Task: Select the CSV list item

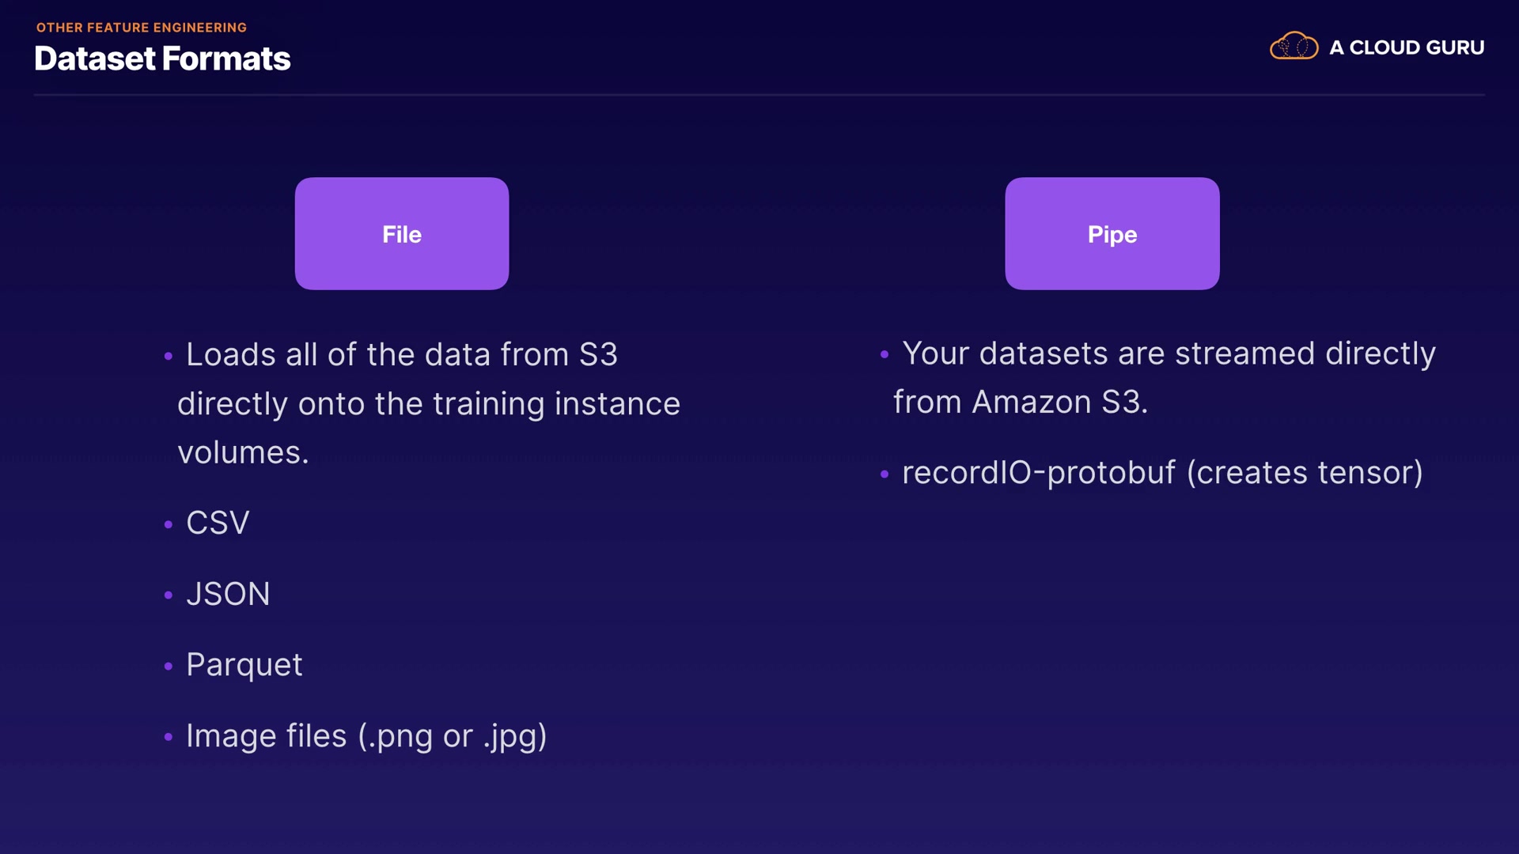Action: (x=218, y=523)
